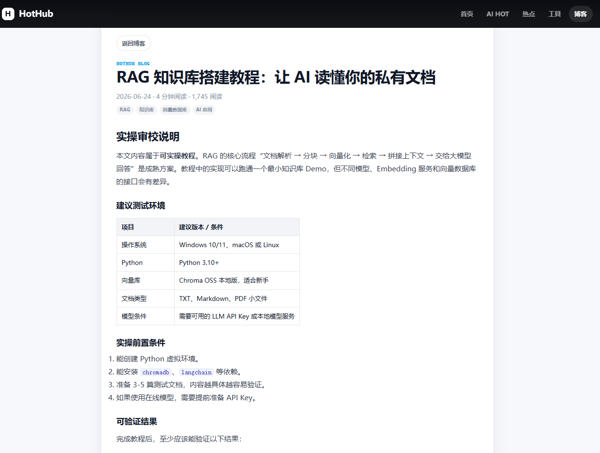Select the AI 应用 tag chip

204,110
